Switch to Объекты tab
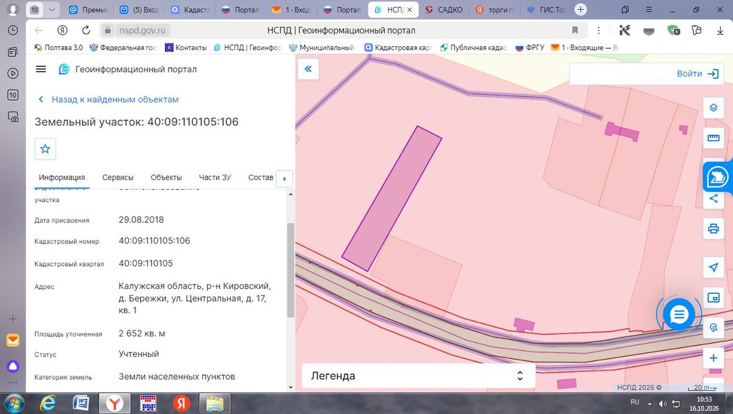Screen dimensions: 733x414 [x=166, y=178]
